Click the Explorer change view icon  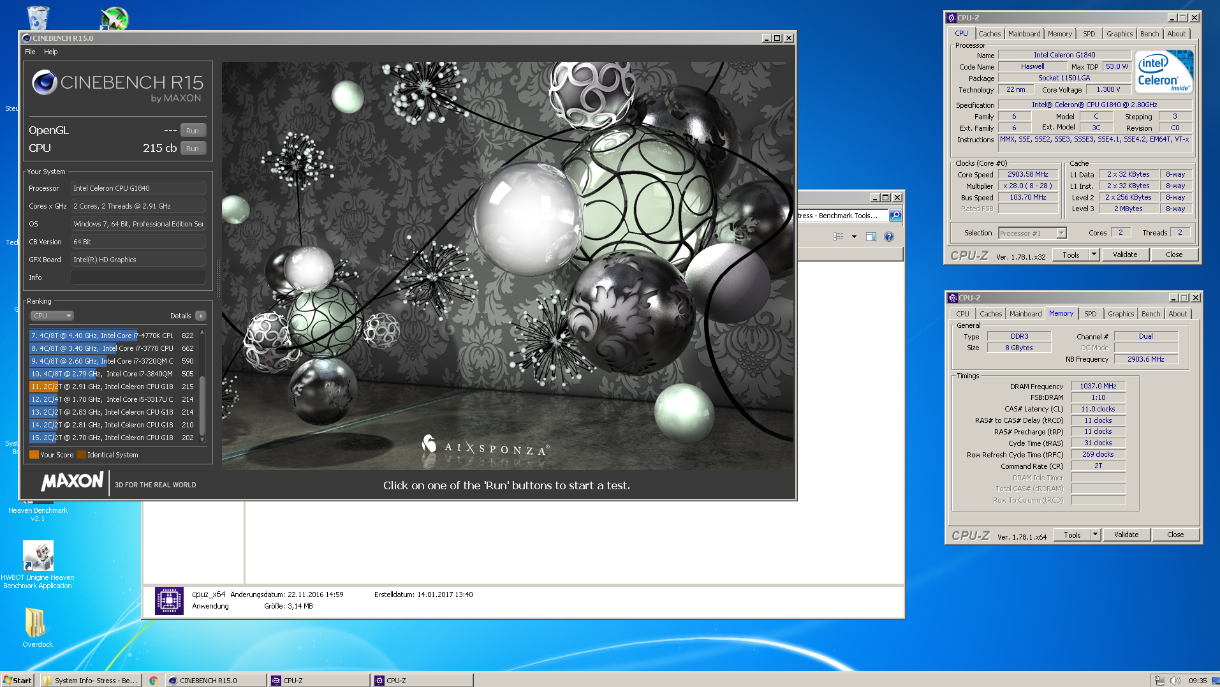(x=839, y=237)
